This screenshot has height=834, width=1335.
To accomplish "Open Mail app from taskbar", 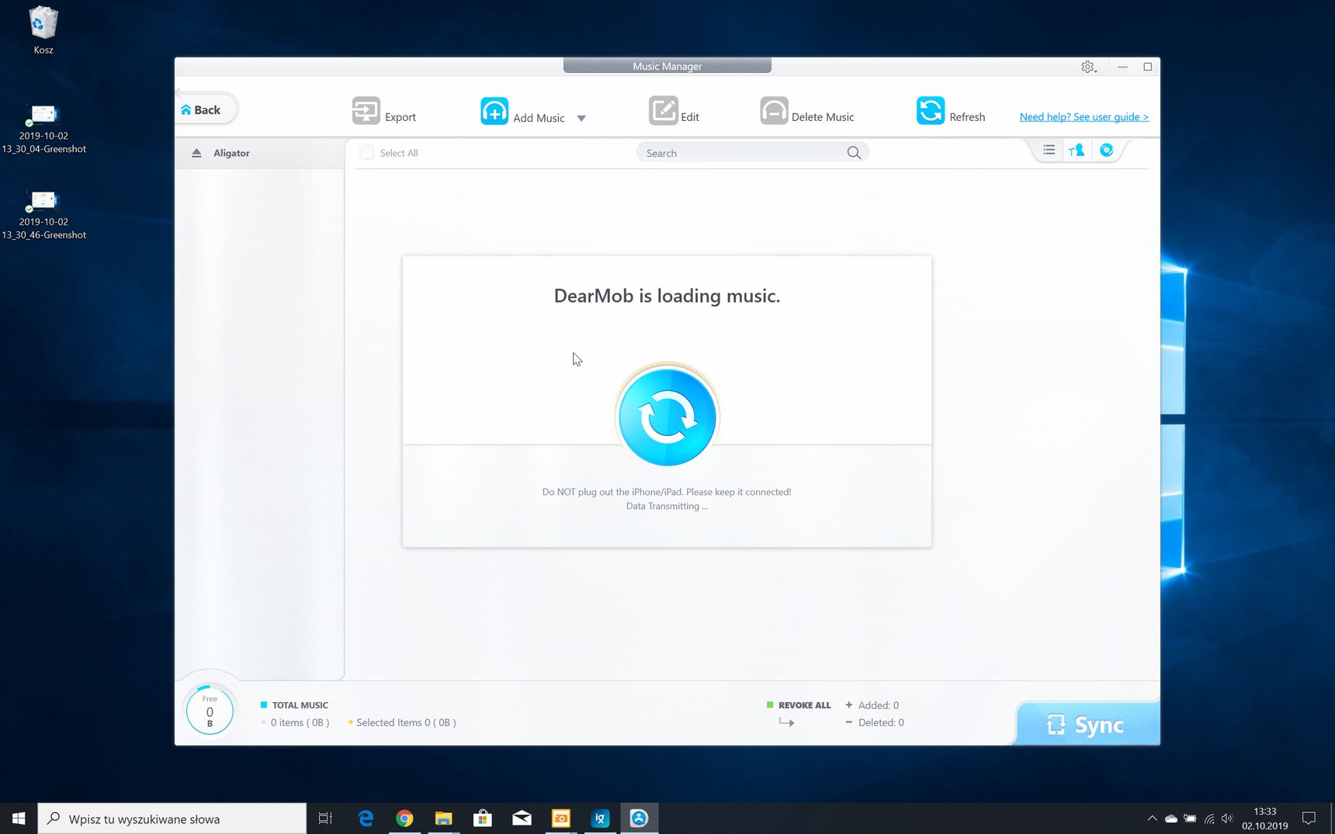I will pos(522,818).
